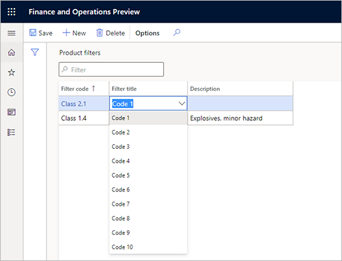Choose Code 6 from the dropdown list
This screenshot has height=261, width=342.
point(148,190)
